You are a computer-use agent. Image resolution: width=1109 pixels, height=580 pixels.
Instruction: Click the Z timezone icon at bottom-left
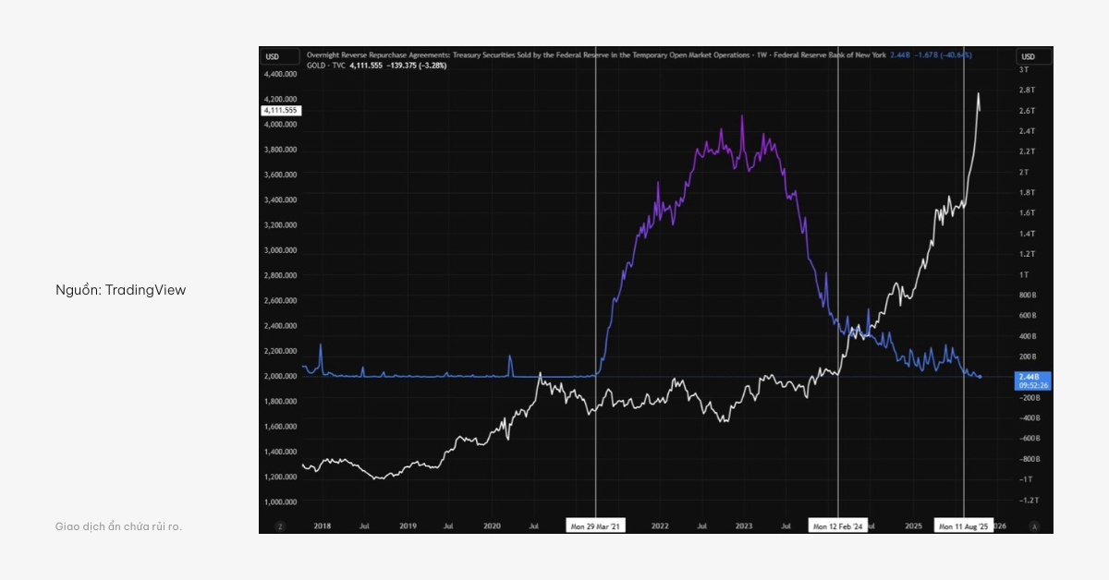click(x=278, y=526)
